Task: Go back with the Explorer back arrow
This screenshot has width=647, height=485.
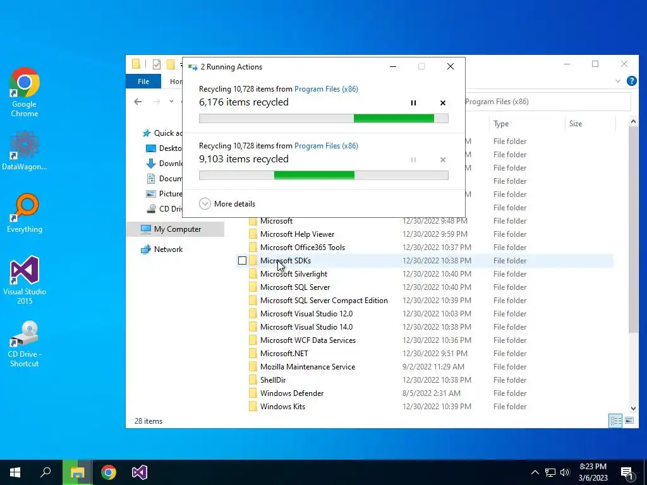Action: [x=138, y=102]
